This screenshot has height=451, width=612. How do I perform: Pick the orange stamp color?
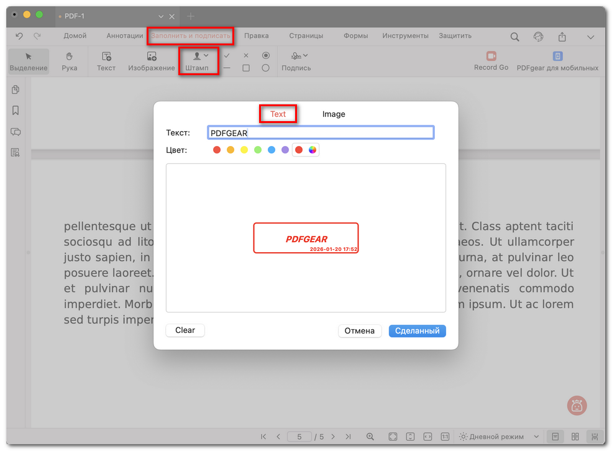coord(231,150)
